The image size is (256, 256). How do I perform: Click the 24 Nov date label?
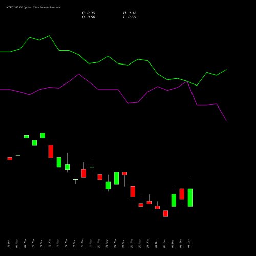pyautogui.click(x=115, y=244)
